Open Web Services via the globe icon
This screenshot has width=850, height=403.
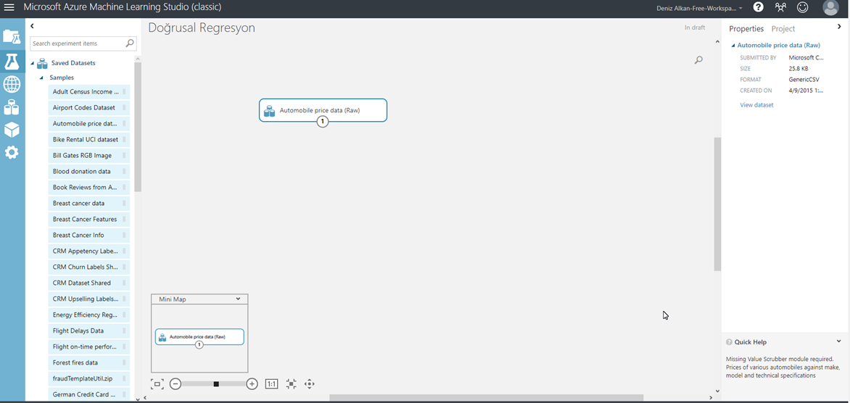[12, 85]
